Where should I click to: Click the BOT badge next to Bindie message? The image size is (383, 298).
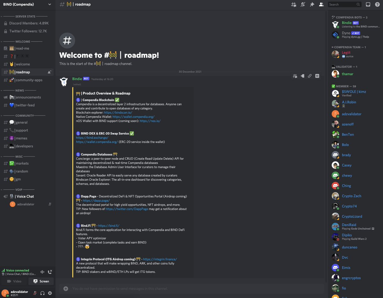click(x=86, y=79)
